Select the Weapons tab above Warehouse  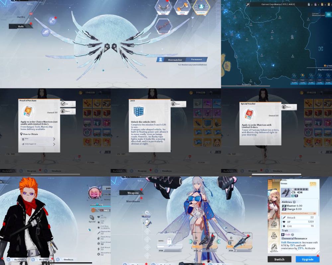pyautogui.click(x=131, y=193)
